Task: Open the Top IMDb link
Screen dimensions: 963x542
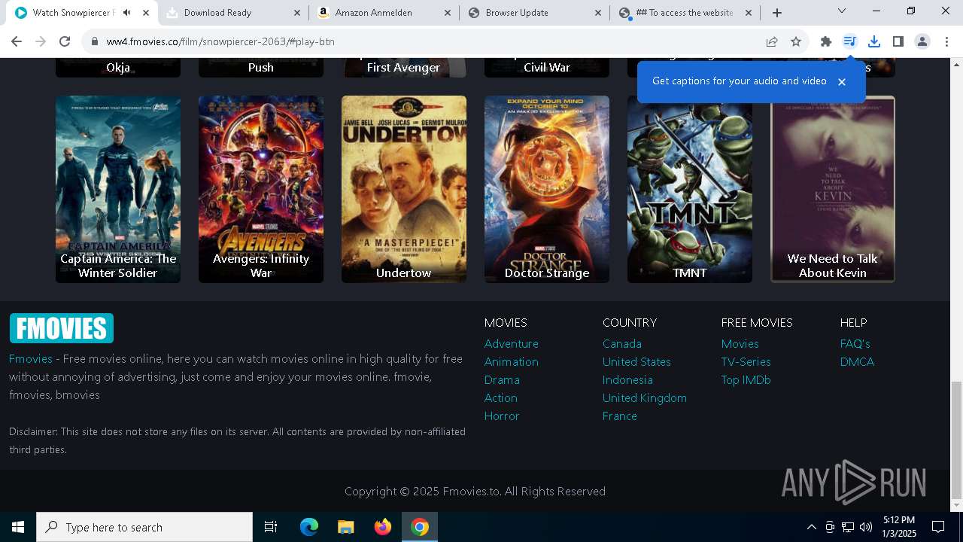Action: pyautogui.click(x=746, y=379)
